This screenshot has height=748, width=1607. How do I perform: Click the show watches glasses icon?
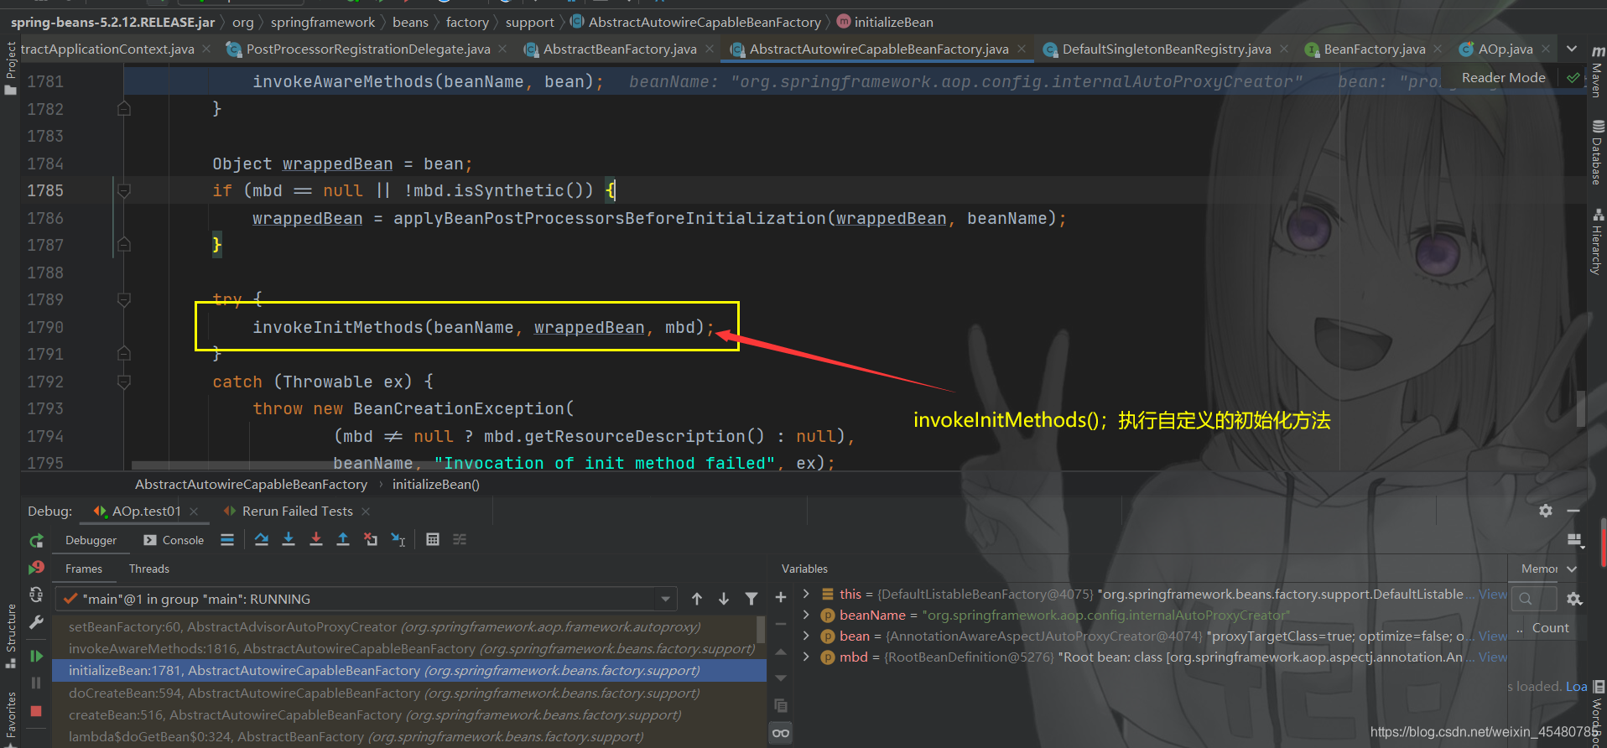(x=781, y=733)
